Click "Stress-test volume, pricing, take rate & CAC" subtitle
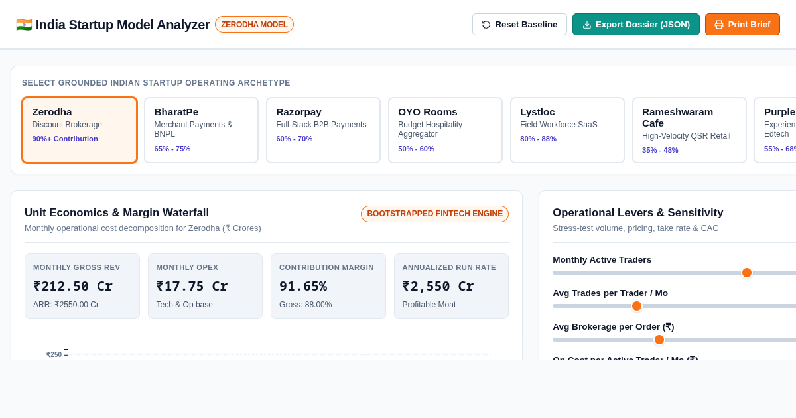This screenshot has height=418, width=796. click(635, 228)
